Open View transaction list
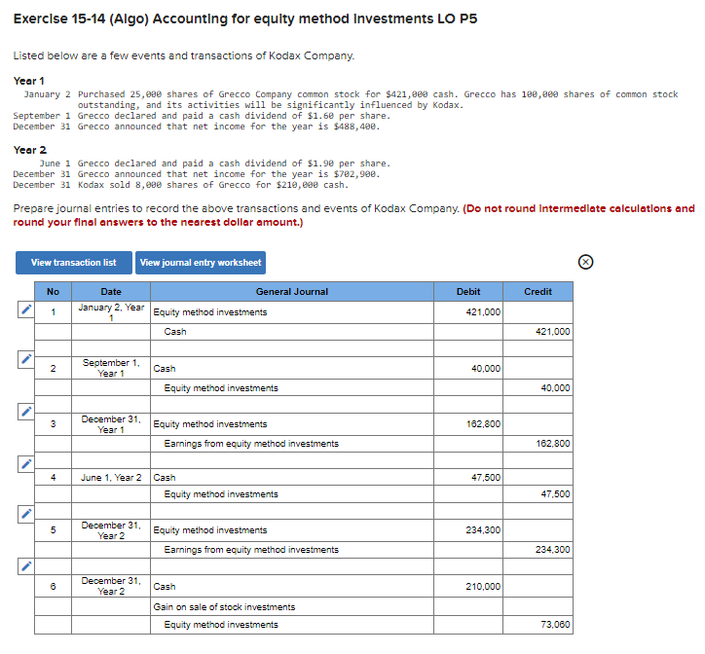This screenshot has height=654, width=705. coord(74,263)
